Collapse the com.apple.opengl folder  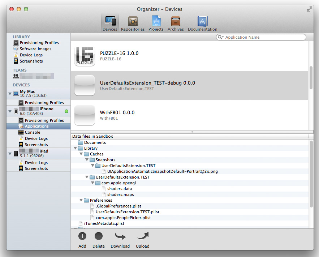pos(92,183)
